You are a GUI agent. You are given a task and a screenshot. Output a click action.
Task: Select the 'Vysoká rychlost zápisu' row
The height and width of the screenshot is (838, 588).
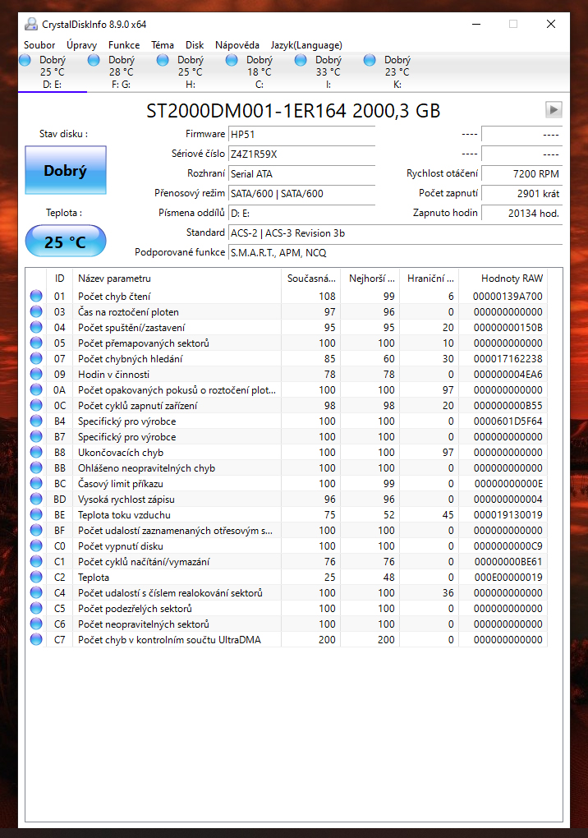(287, 499)
